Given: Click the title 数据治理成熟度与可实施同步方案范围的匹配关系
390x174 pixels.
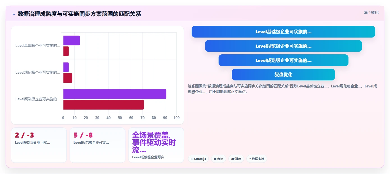Looking at the screenshot, I should (x=79, y=14).
